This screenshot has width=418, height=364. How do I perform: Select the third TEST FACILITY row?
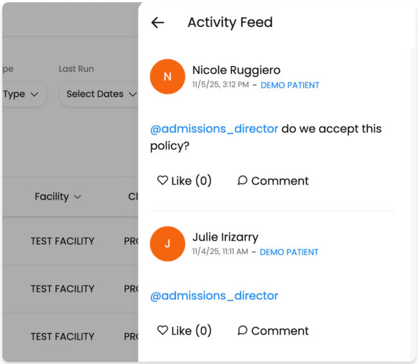click(62, 336)
